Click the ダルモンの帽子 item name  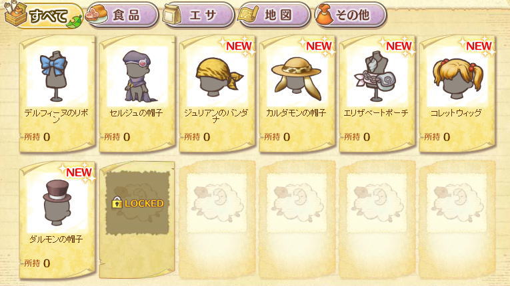[56, 239]
